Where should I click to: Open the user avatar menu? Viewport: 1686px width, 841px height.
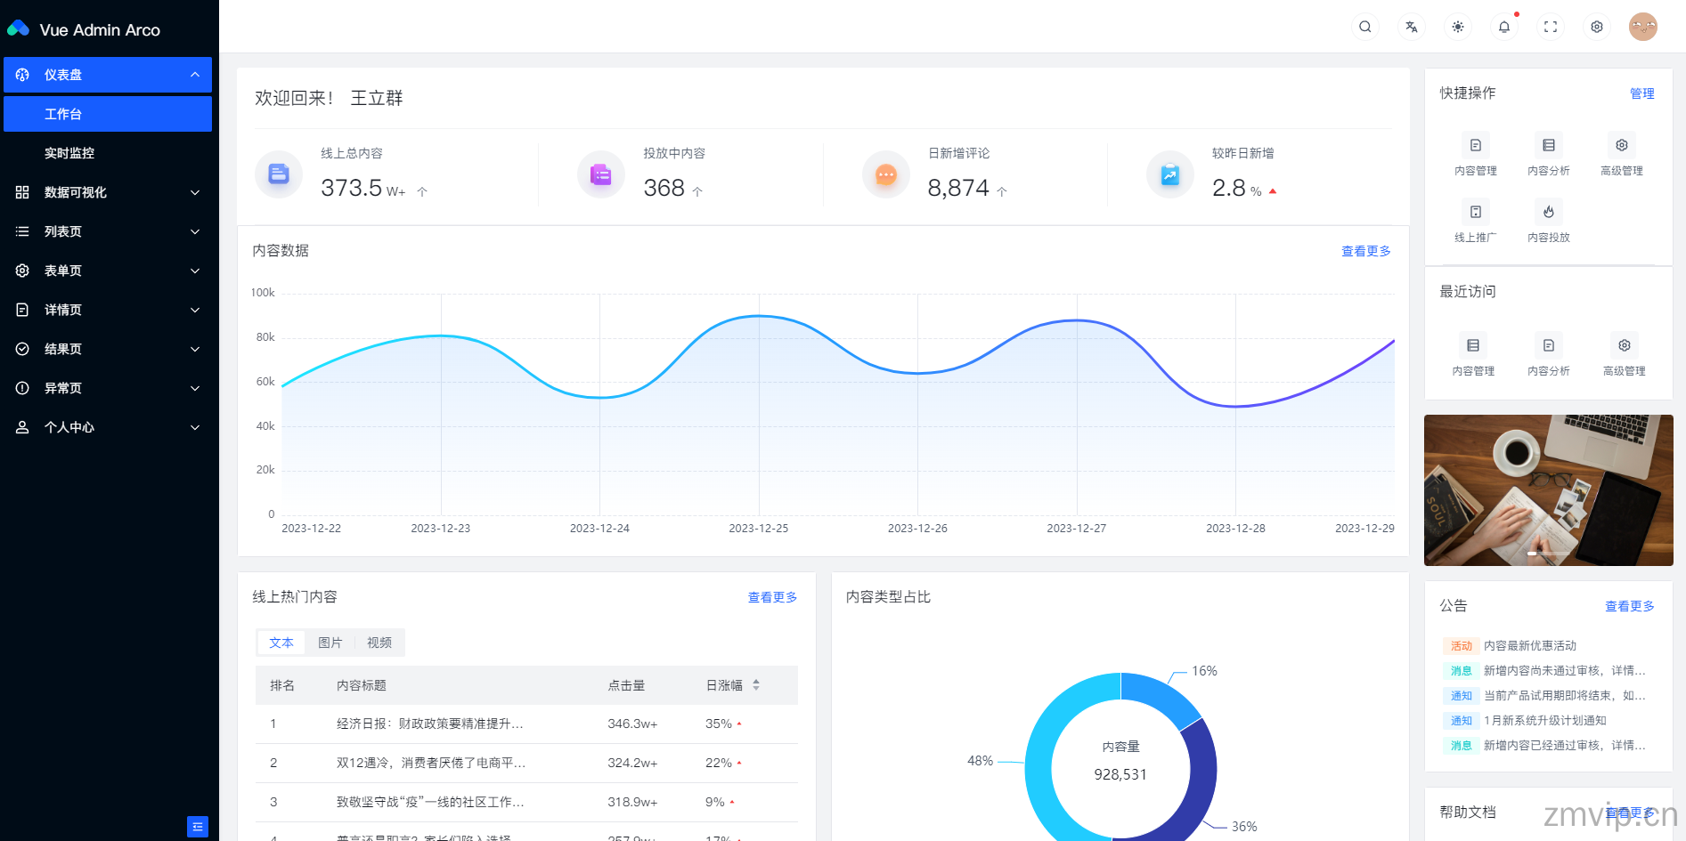pyautogui.click(x=1642, y=27)
